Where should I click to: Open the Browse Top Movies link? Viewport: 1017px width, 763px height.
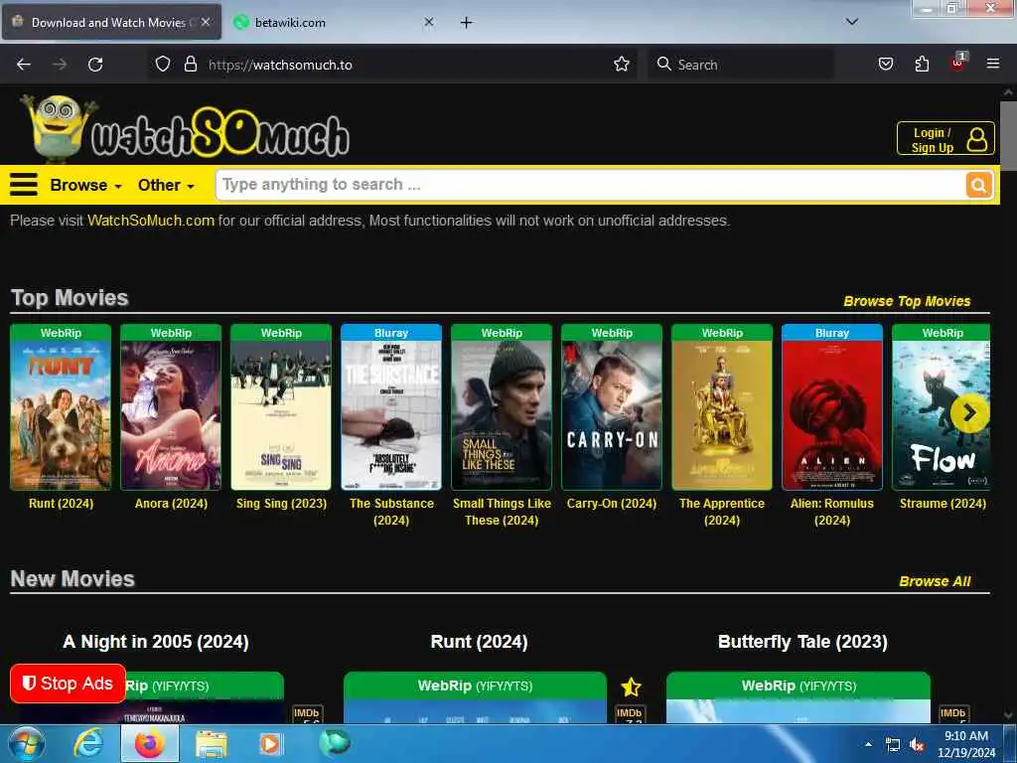tap(907, 302)
